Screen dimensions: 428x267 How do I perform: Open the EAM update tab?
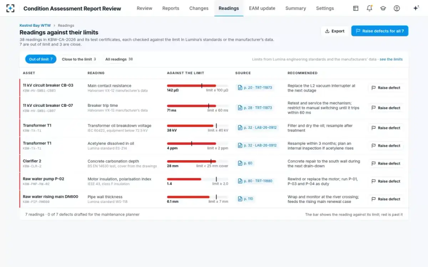(x=262, y=8)
